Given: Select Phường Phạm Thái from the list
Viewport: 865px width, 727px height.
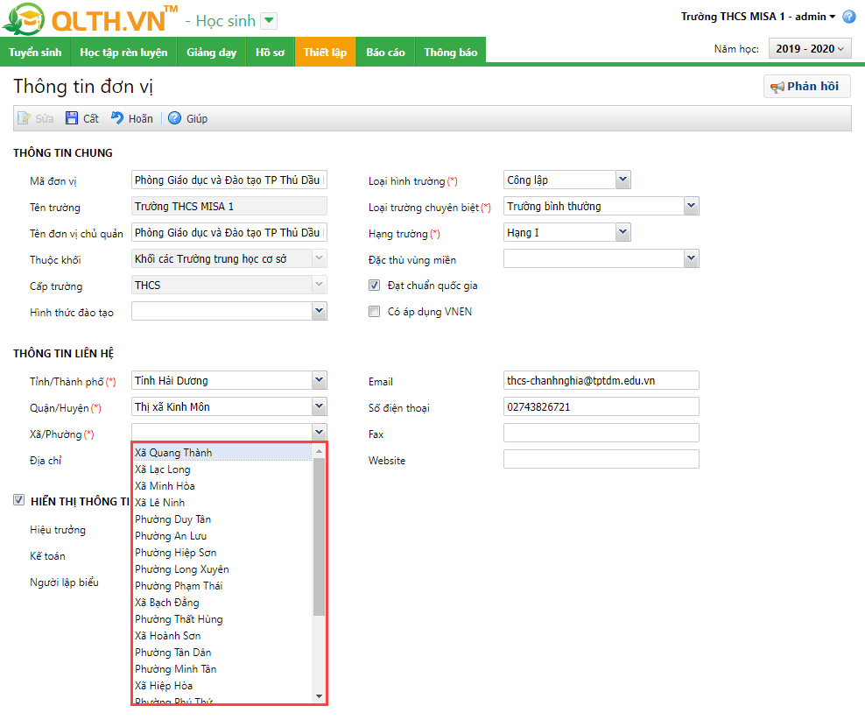Looking at the screenshot, I should coord(222,586).
